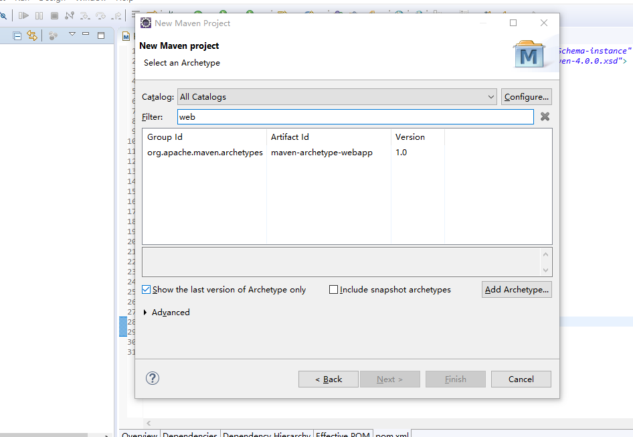Click the Add Archetype... button
The width and height of the screenshot is (633, 437).
tap(517, 290)
